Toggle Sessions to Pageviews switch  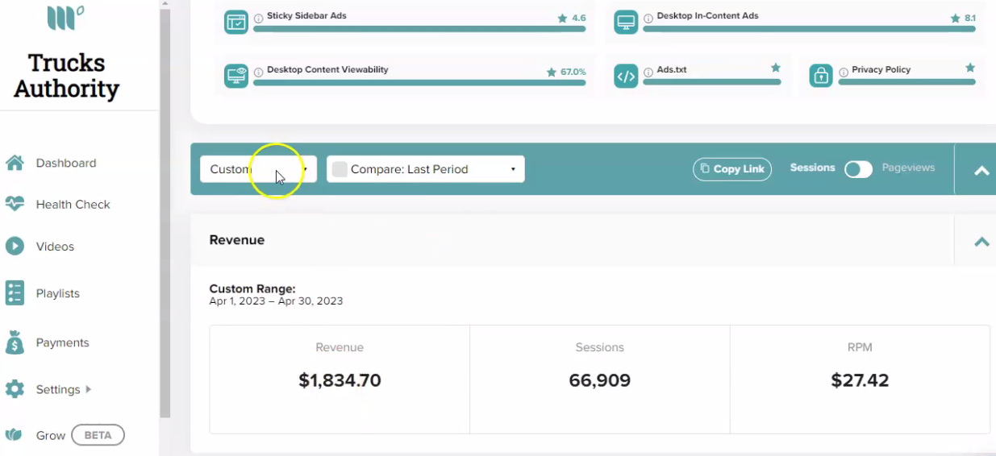(858, 169)
